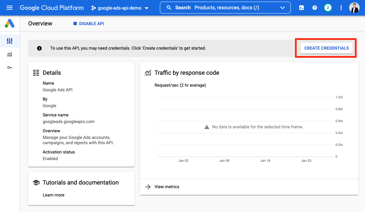
Task: Open the Credentials key sidebar icon
Action: point(10,67)
